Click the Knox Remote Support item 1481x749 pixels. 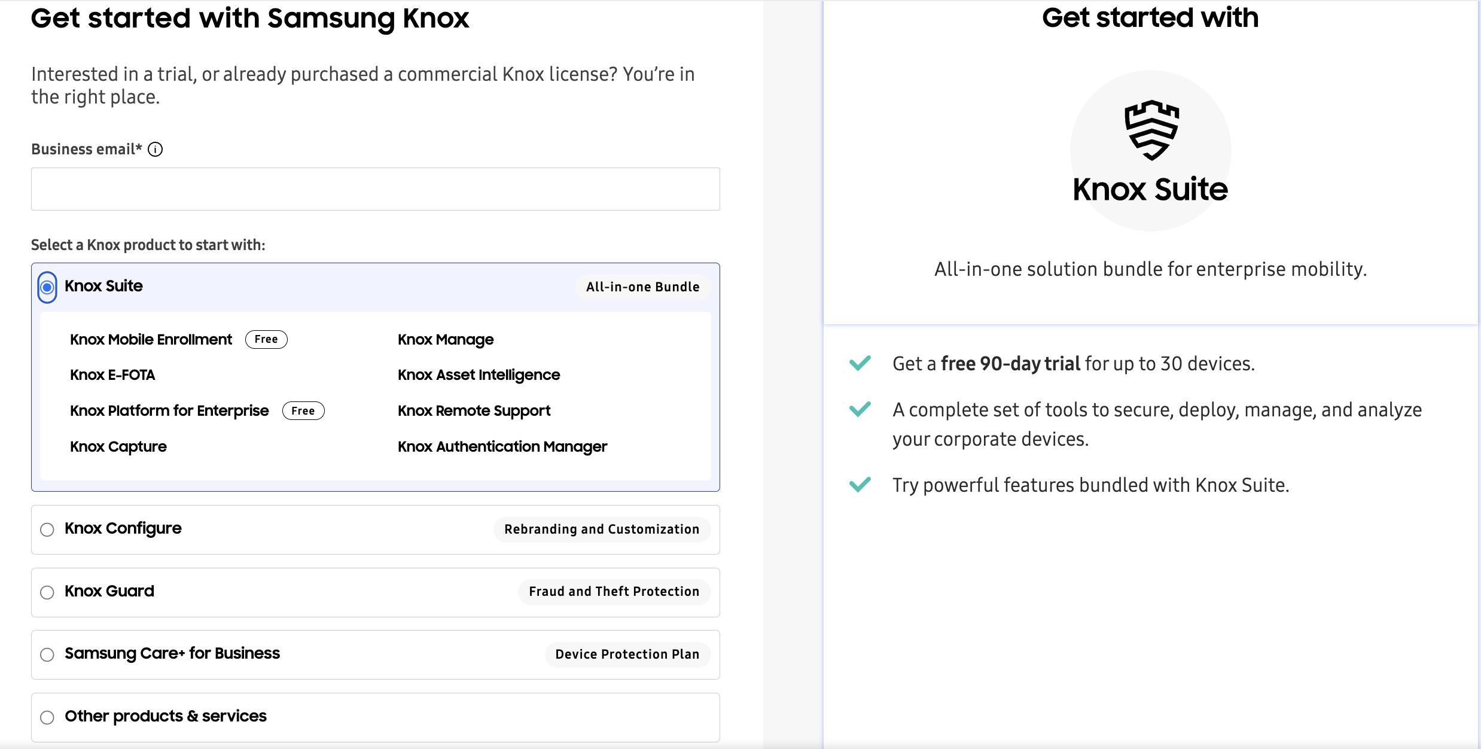474,411
